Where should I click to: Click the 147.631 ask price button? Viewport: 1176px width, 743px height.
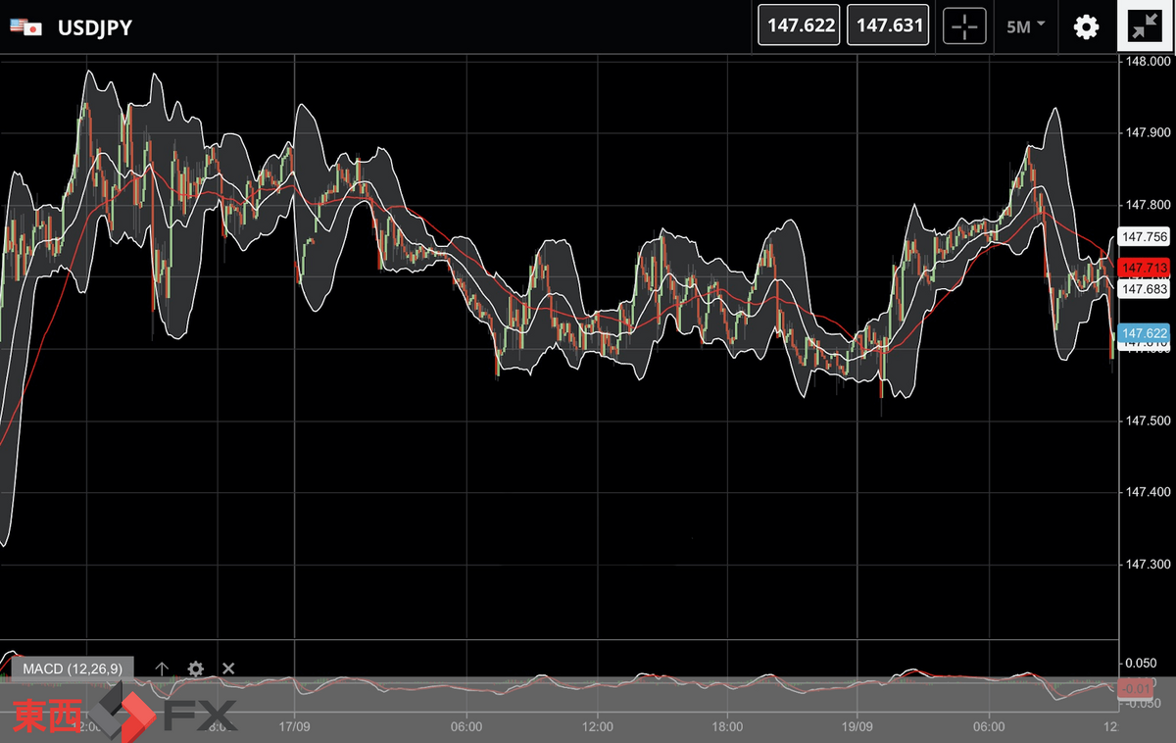tap(886, 25)
